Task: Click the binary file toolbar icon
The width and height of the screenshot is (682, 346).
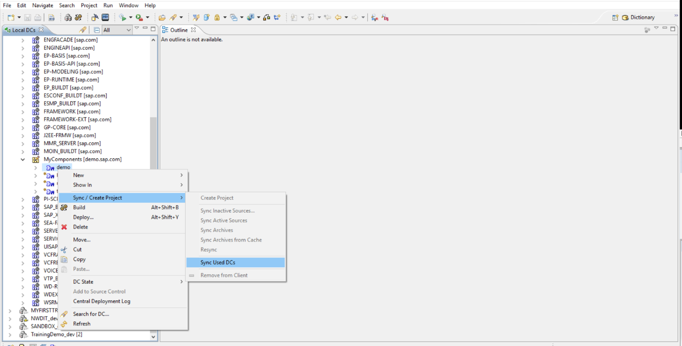Action: pos(51,17)
